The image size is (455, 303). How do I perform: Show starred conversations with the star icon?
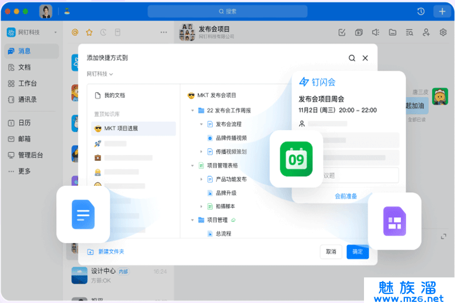(x=89, y=32)
